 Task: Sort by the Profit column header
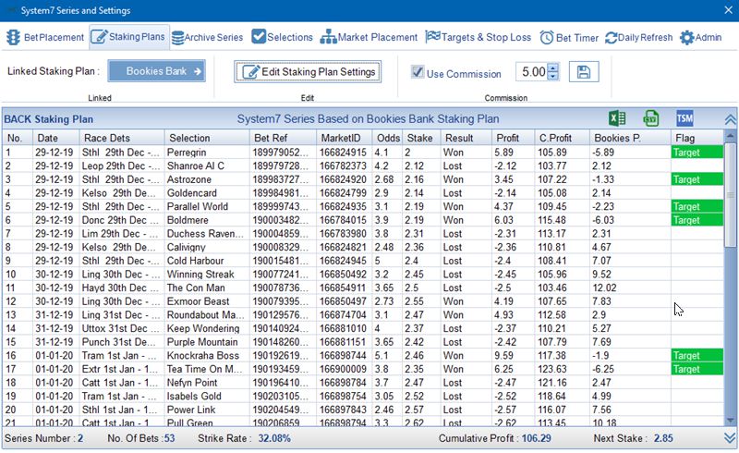(514, 138)
